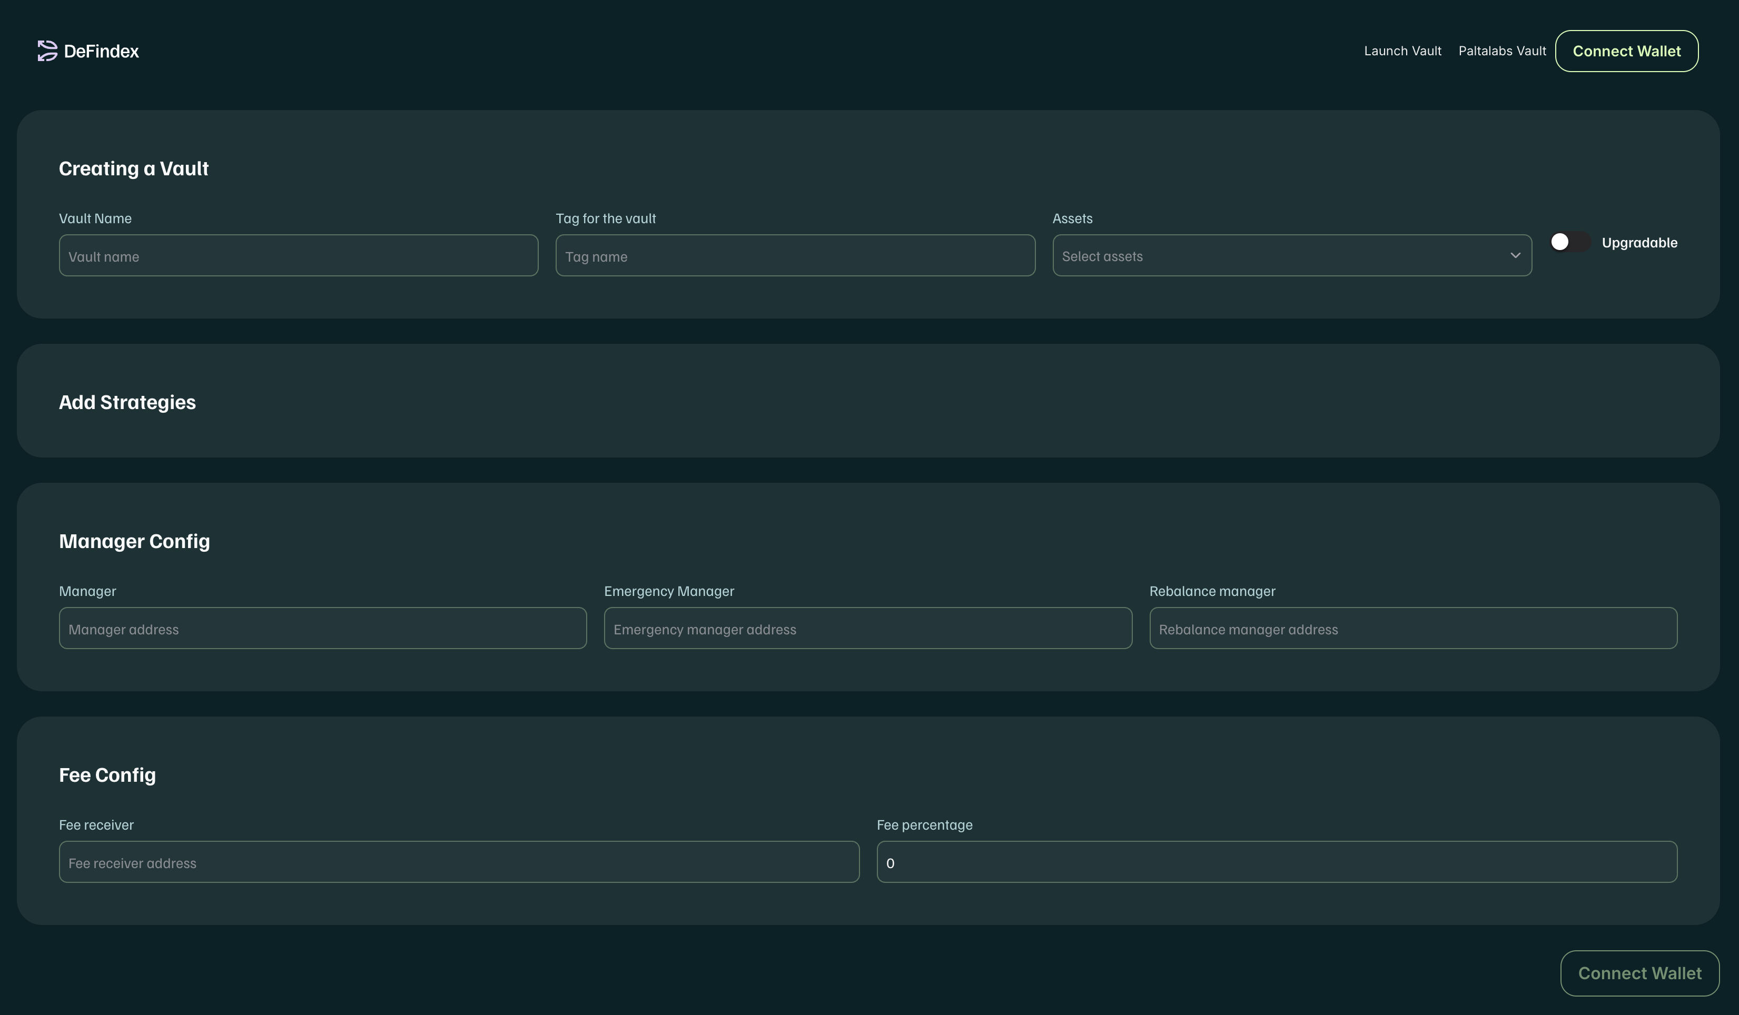Click the Add Strategies section heading
Image resolution: width=1739 pixels, height=1015 pixels.
click(x=127, y=402)
